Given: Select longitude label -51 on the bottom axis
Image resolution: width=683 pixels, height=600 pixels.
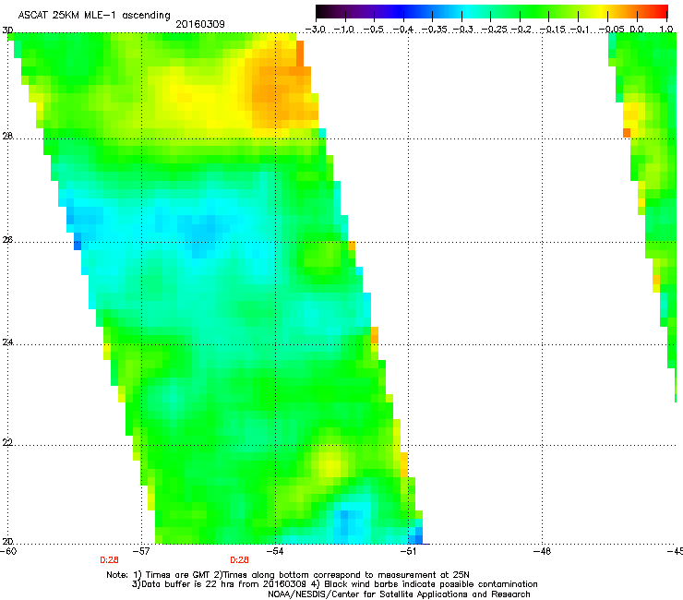Looking at the screenshot, I should click(x=409, y=551).
